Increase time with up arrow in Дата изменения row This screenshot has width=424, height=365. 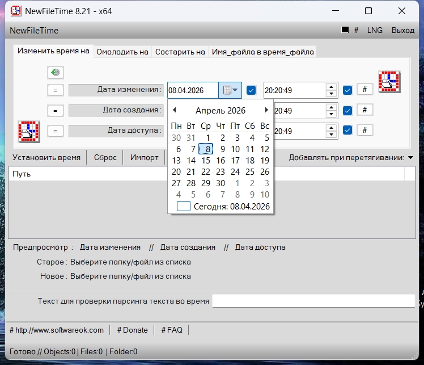click(x=331, y=87)
